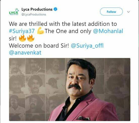Open the @Suriya_offl mention link
This screenshot has height=123, width=139.
tap(87, 46)
